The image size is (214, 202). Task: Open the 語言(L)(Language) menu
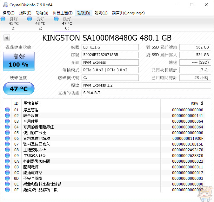(x=128, y=13)
